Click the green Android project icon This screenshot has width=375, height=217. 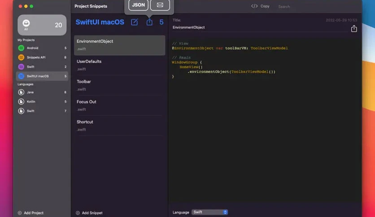(x=21, y=48)
